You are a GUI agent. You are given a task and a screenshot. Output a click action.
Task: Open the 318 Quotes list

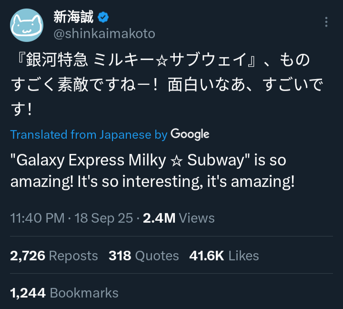tap(143, 256)
